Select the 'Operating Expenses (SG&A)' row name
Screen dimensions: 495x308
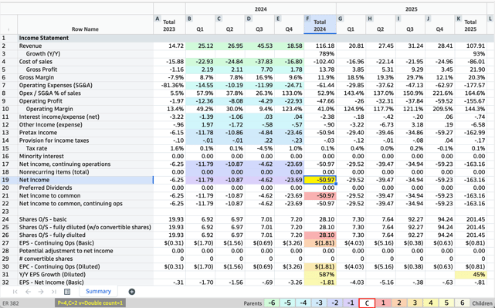point(85,85)
